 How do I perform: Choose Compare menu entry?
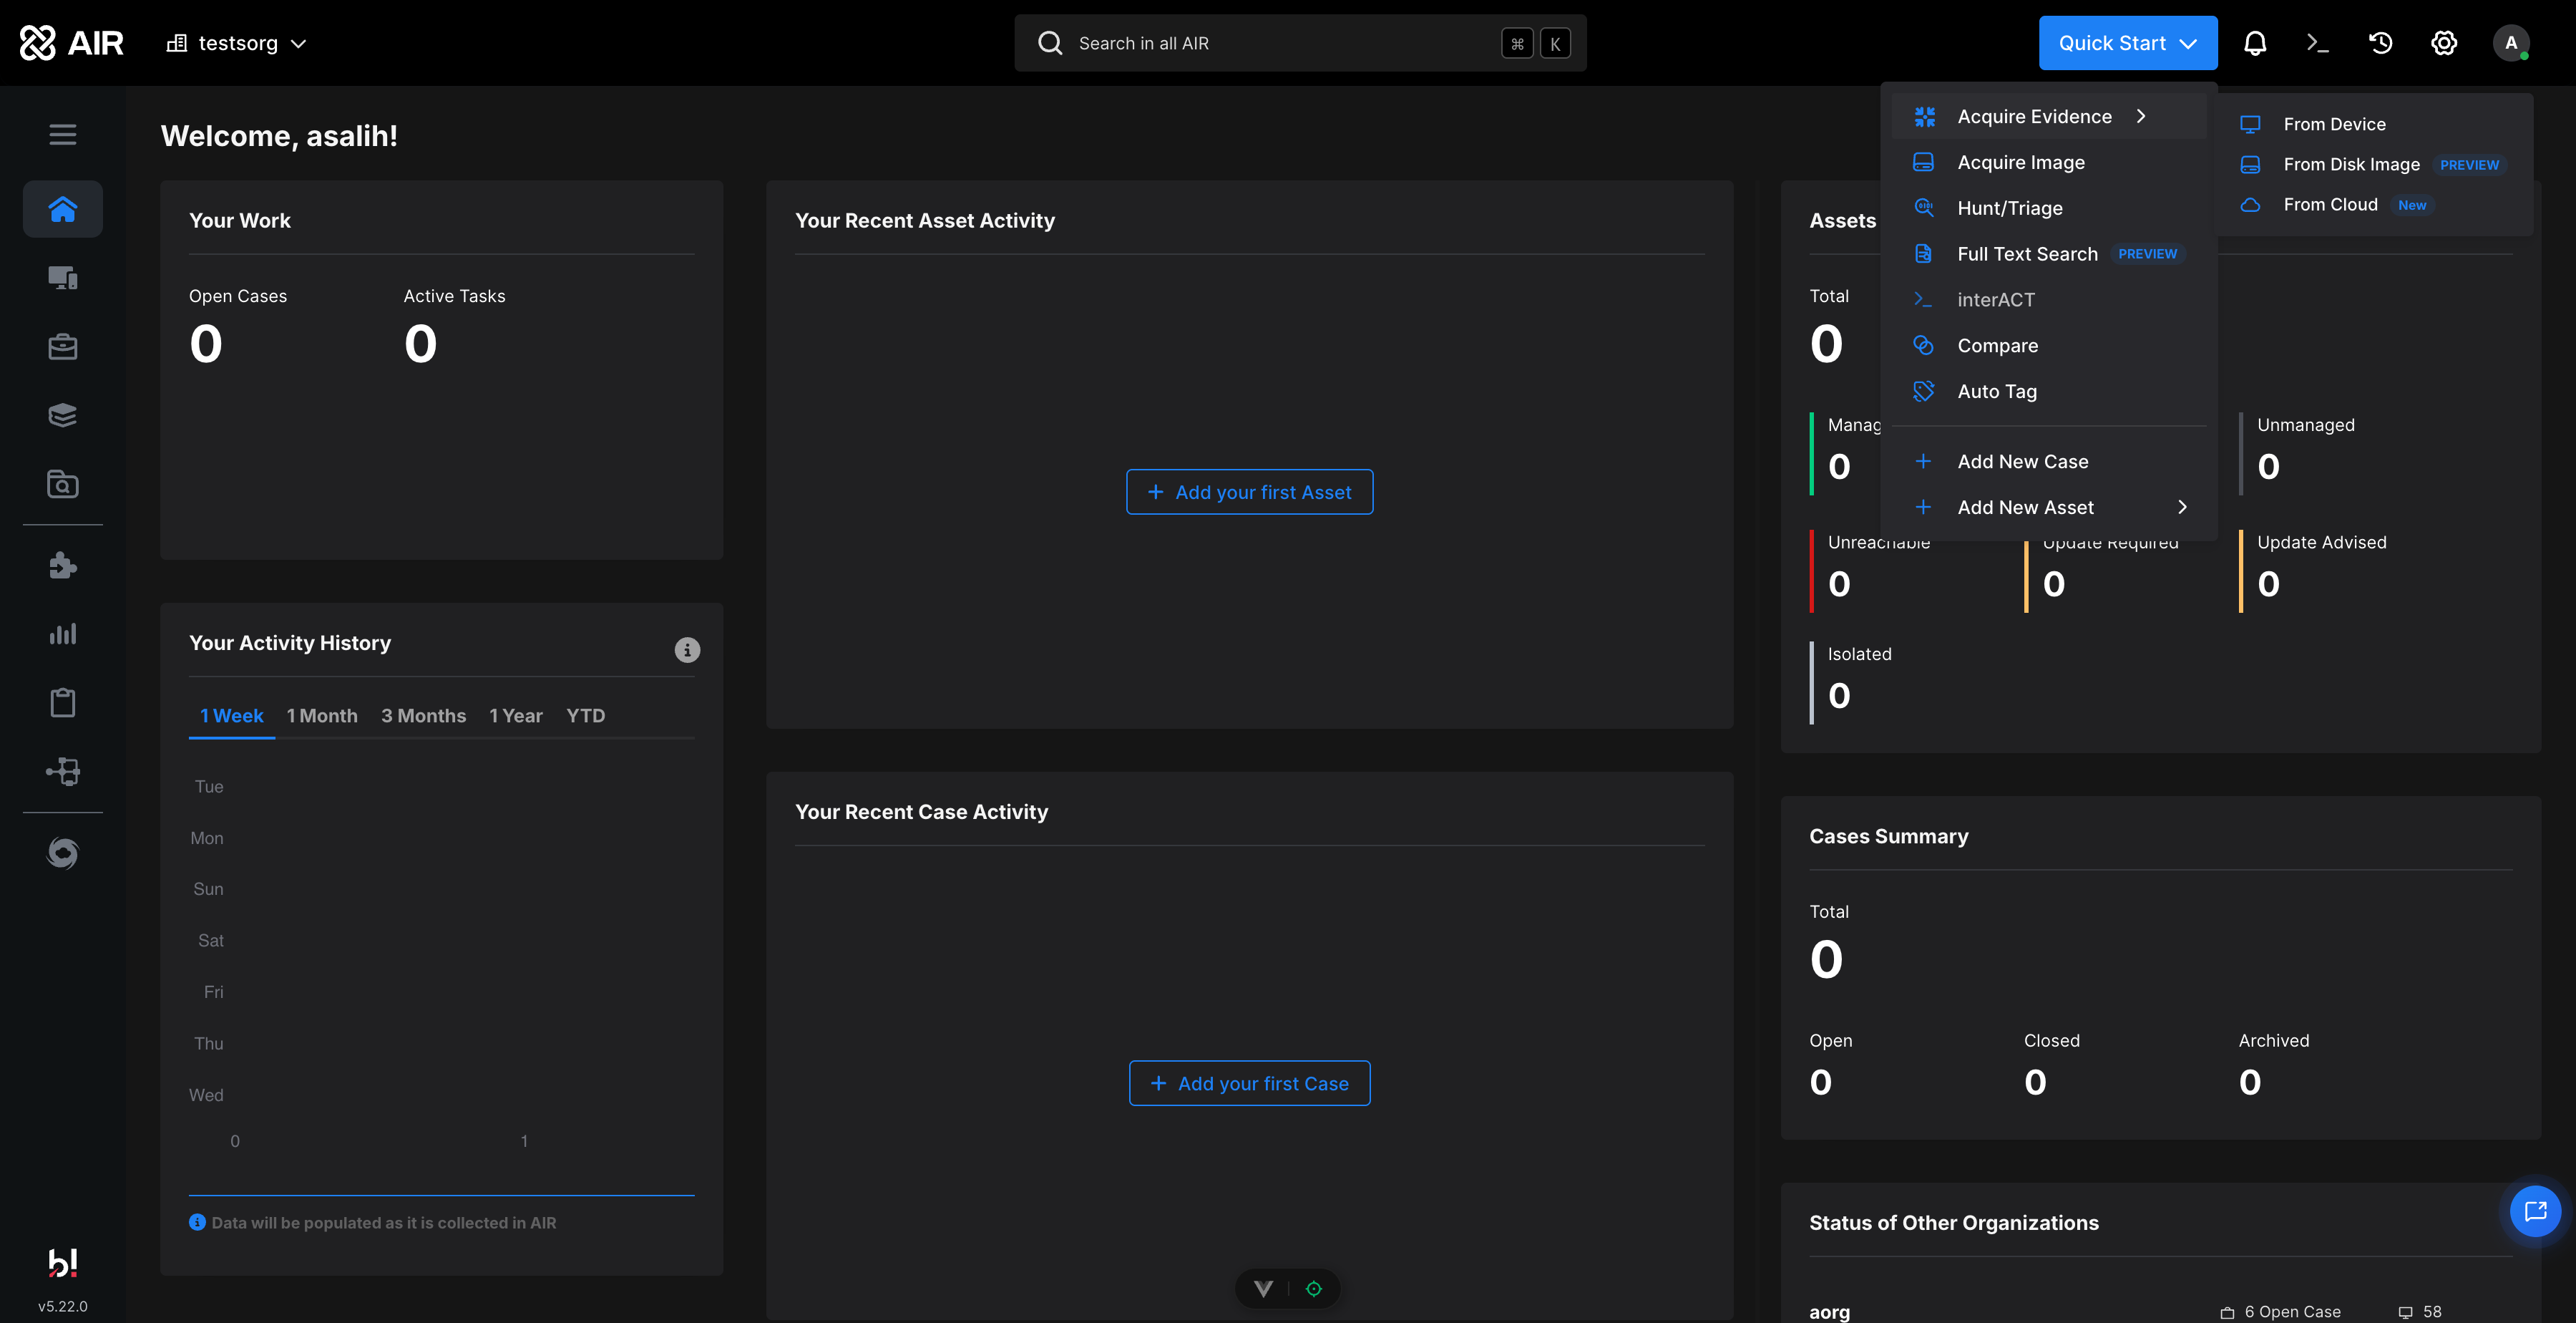[2049, 345]
